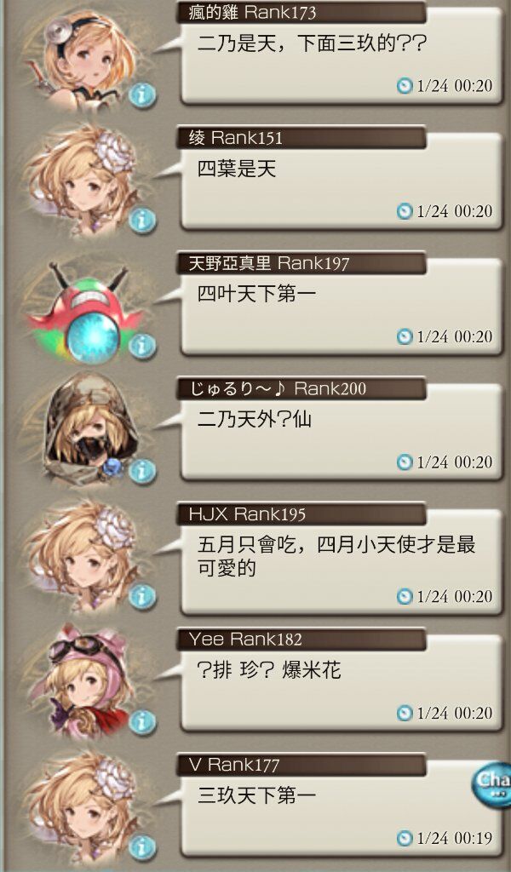This screenshot has height=872, width=511.
Task: Open info icon for 瘋的雞 Rank173
Action: coord(142,95)
